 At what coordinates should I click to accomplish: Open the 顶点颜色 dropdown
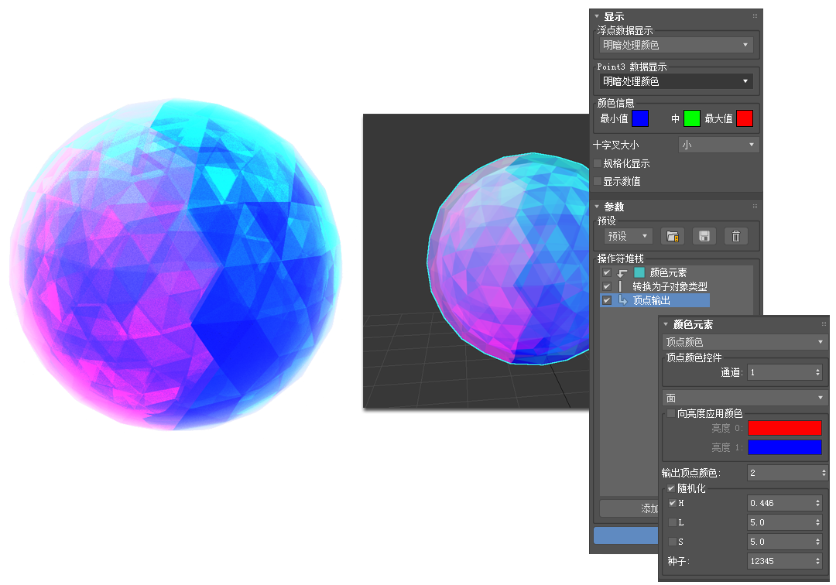(x=745, y=341)
